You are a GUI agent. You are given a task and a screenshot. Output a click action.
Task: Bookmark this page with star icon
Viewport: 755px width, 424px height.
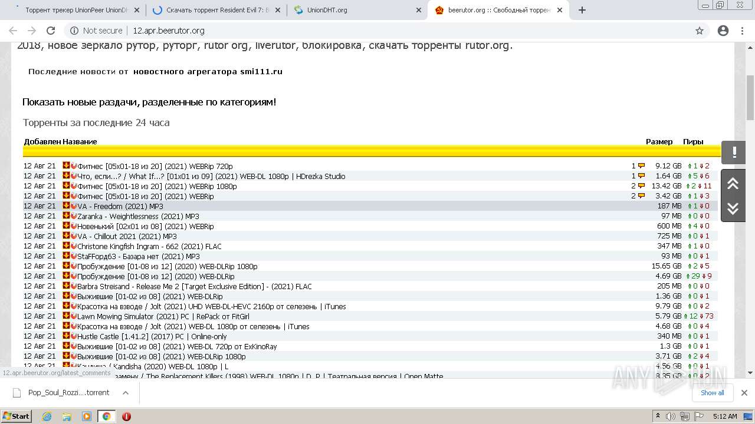700,31
